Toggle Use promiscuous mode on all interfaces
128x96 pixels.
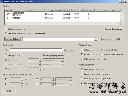coord(6,33)
